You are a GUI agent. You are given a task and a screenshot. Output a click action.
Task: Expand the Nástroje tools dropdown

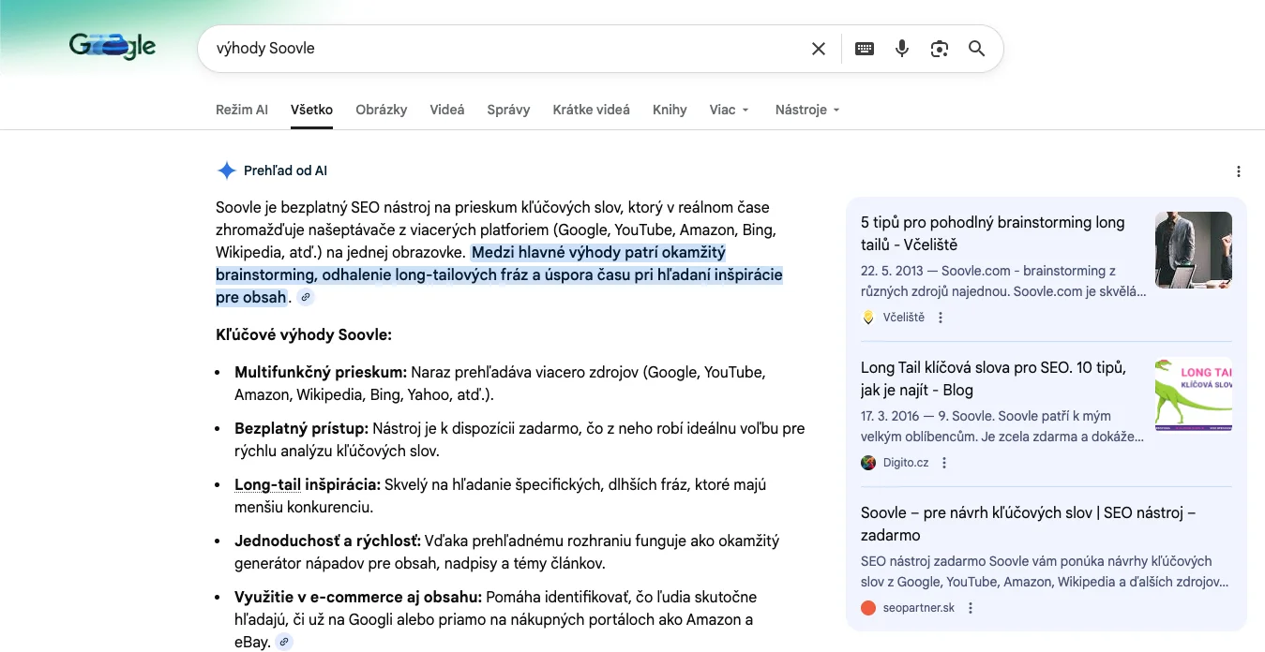pyautogui.click(x=806, y=110)
